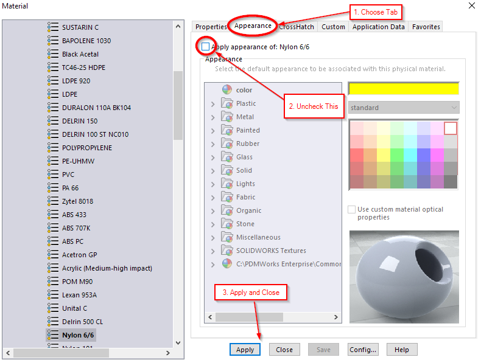Select the Glass appearance folder icon
Viewport: 481px width, 360px height.
227,157
